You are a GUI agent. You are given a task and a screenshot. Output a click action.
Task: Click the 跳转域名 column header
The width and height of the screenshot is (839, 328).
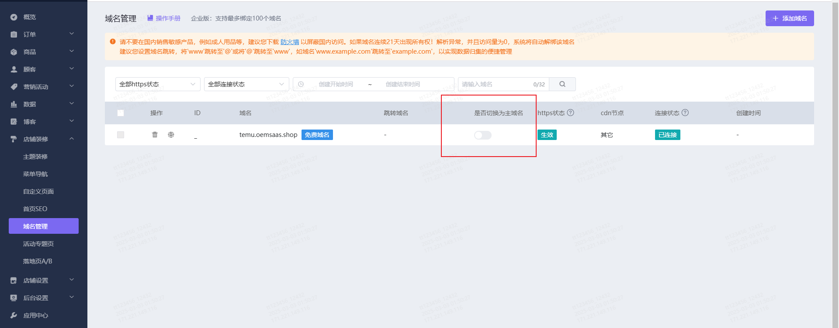click(396, 113)
